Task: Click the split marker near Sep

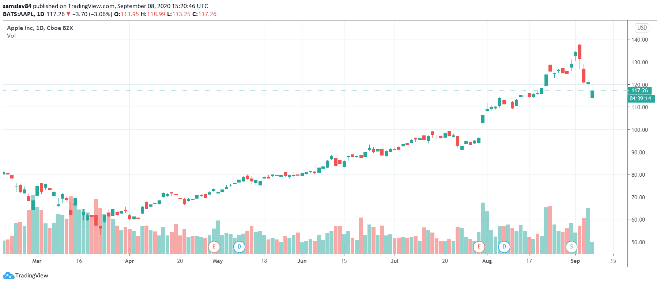Action: tap(572, 247)
